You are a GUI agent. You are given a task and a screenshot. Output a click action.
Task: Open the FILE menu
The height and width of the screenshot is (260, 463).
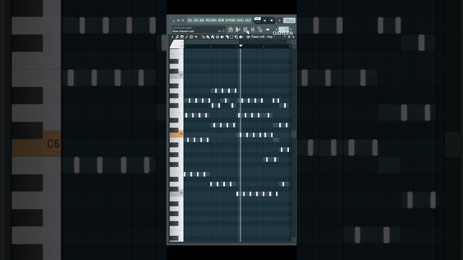tap(190, 20)
